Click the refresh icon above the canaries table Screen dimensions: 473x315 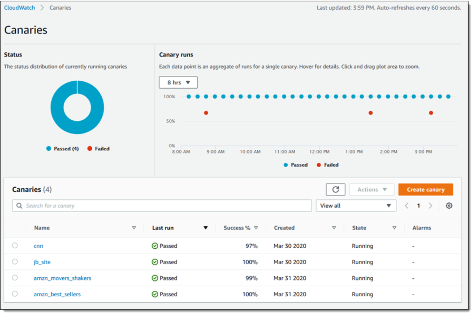click(335, 189)
